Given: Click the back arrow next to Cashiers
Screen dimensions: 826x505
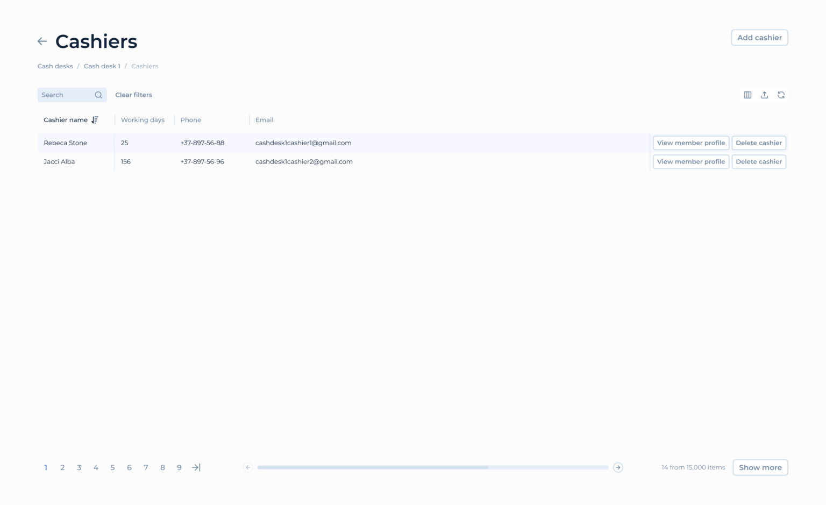Looking at the screenshot, I should [42, 41].
